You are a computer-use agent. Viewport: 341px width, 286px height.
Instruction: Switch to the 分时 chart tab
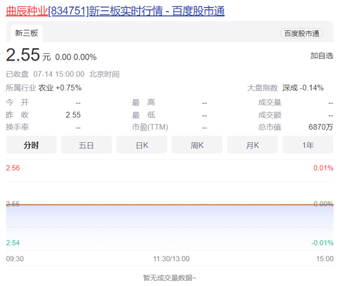click(31, 145)
